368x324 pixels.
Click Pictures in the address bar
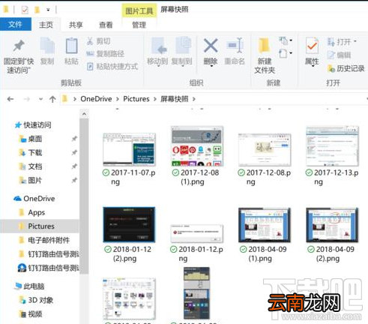136,99
